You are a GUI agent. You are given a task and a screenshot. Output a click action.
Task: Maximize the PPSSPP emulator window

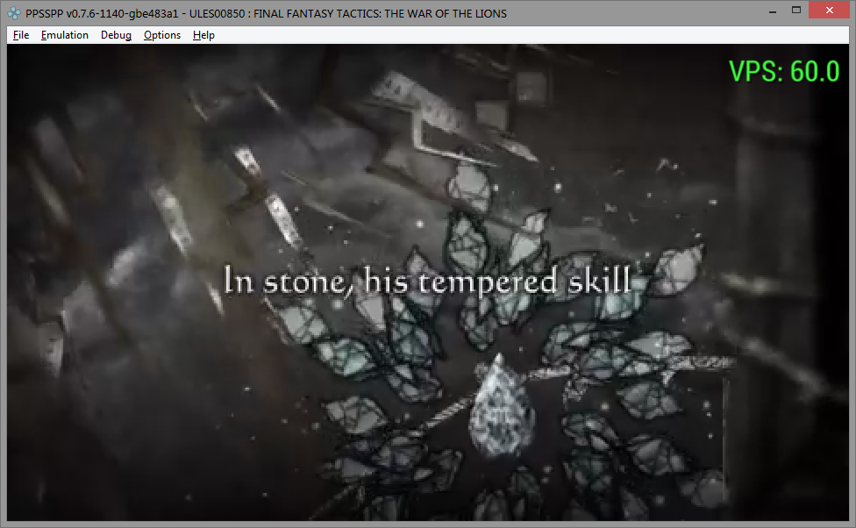click(796, 11)
